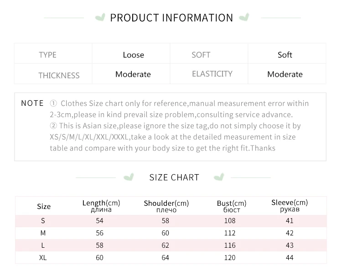Click the Loose value cell
The image size is (342, 271).
point(133,55)
